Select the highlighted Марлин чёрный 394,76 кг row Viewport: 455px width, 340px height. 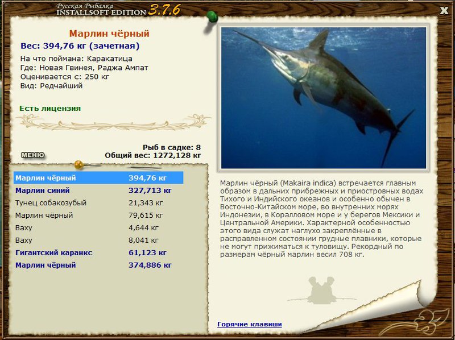(98, 177)
